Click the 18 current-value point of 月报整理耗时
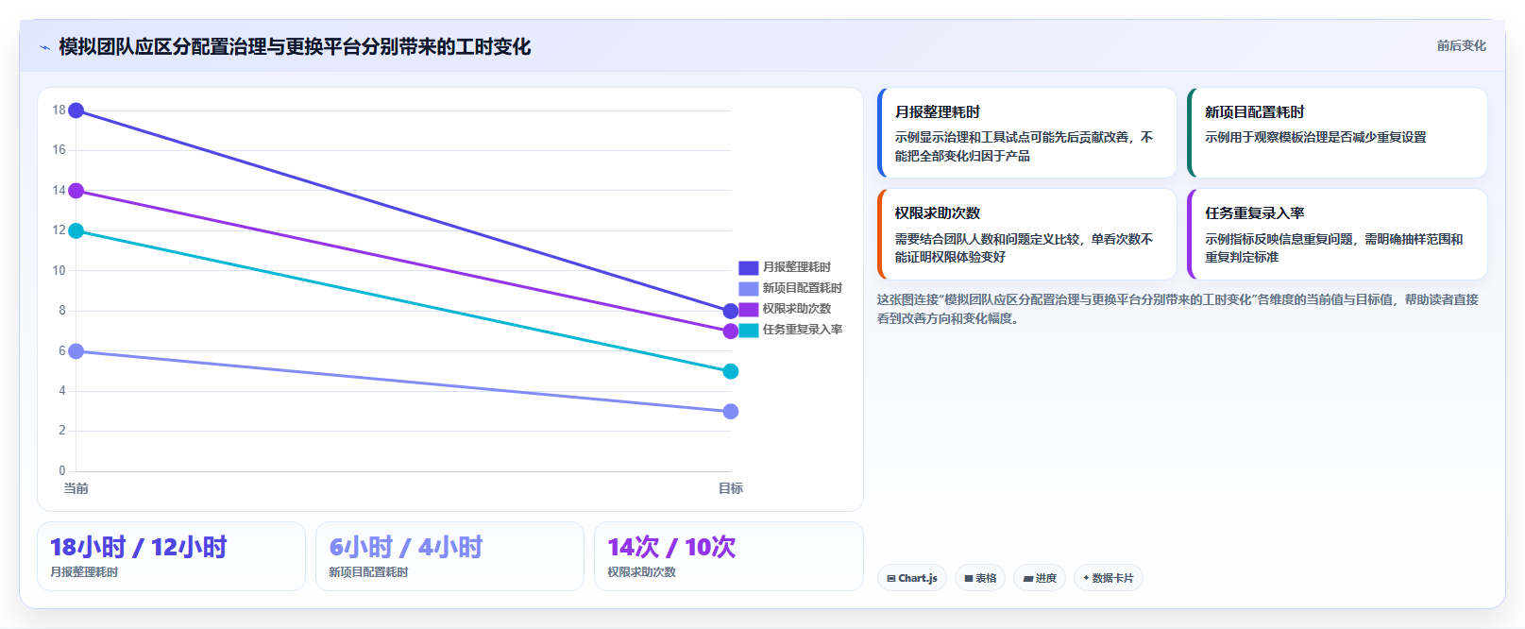1525x629 pixels. (76, 110)
